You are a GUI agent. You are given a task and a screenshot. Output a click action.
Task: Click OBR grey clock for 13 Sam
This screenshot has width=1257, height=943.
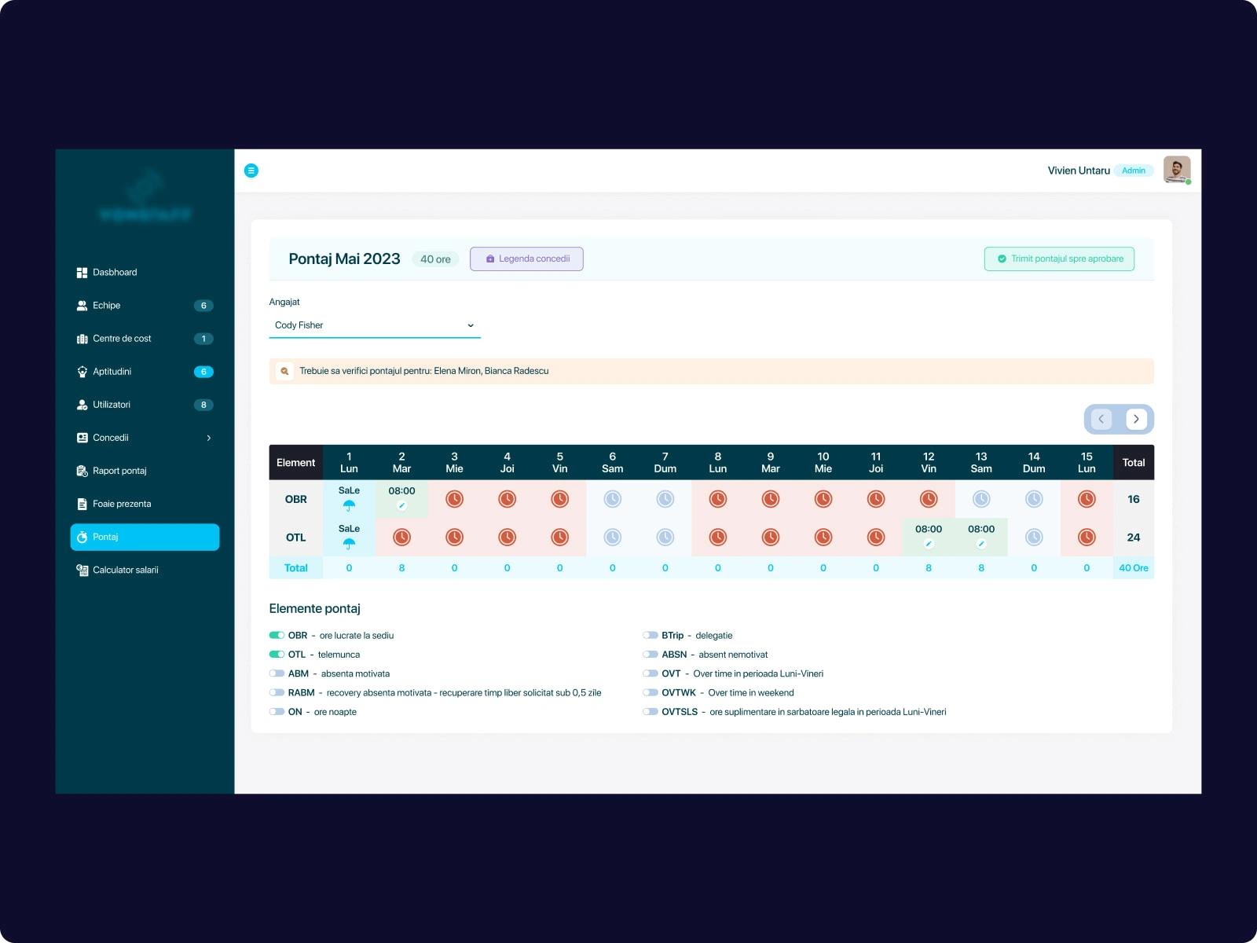[x=981, y=499]
